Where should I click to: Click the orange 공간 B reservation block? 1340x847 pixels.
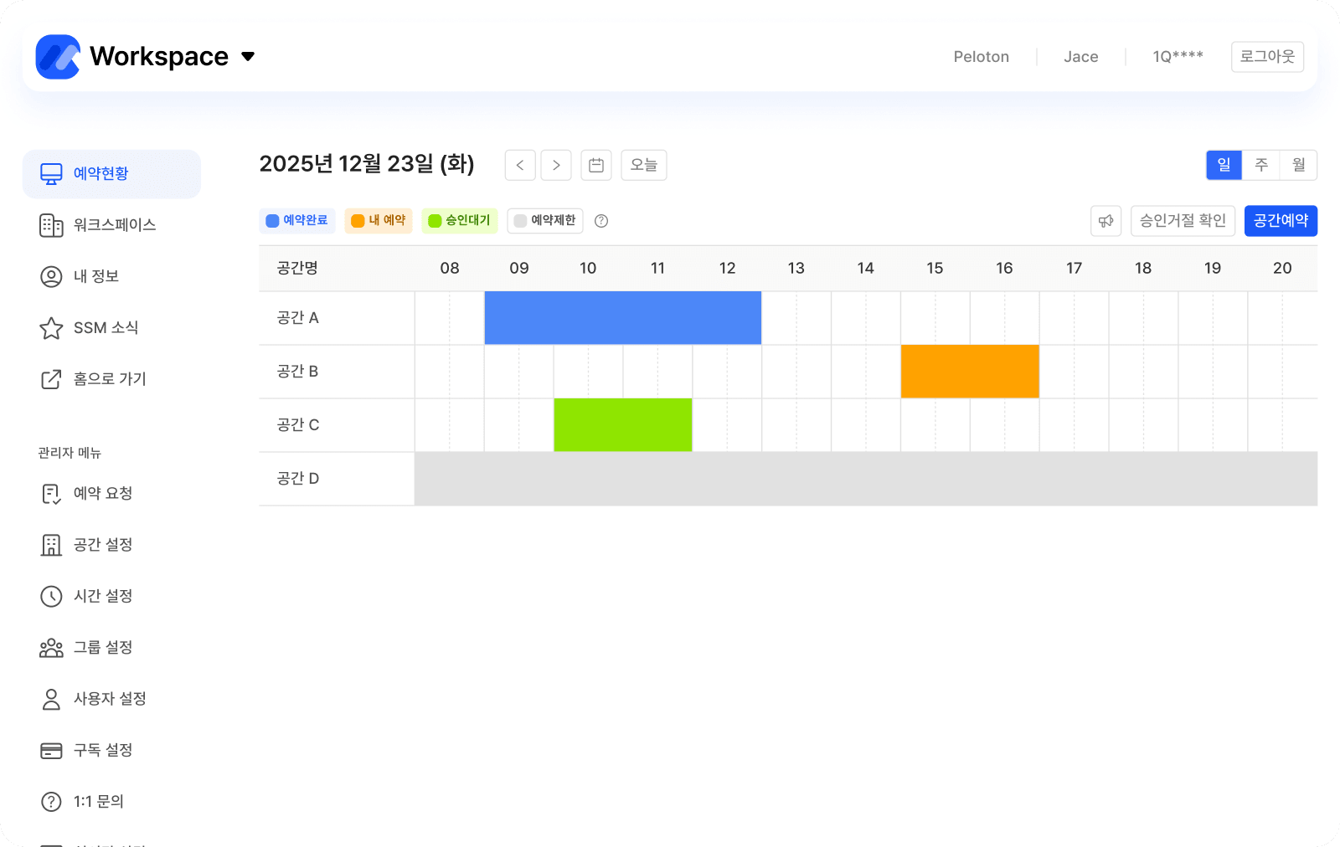(x=970, y=372)
